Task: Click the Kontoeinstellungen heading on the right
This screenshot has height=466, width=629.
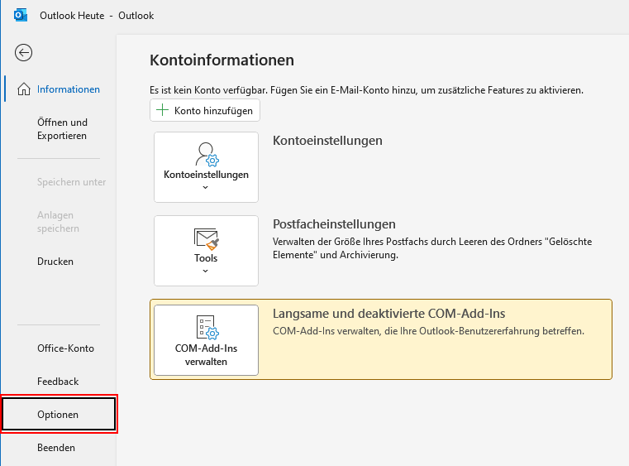Action: [327, 141]
